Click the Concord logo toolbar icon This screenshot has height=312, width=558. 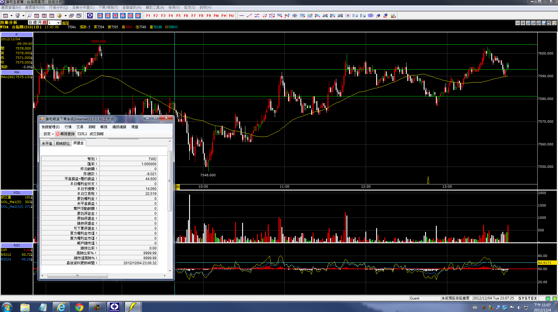90,15
